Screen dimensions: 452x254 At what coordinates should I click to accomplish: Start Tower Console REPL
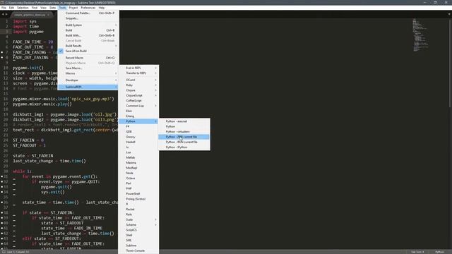(x=138, y=251)
